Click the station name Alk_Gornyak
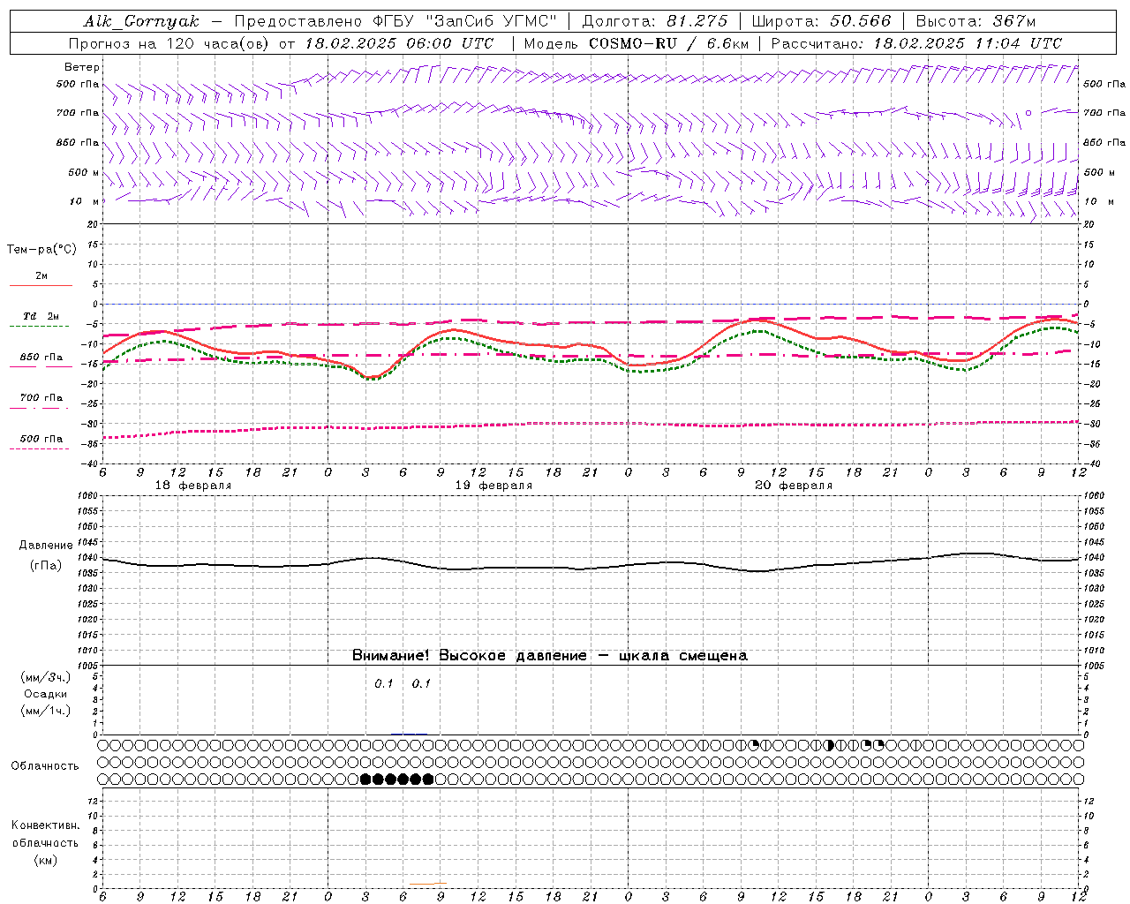The height and width of the screenshot is (904, 1130). click(x=141, y=21)
